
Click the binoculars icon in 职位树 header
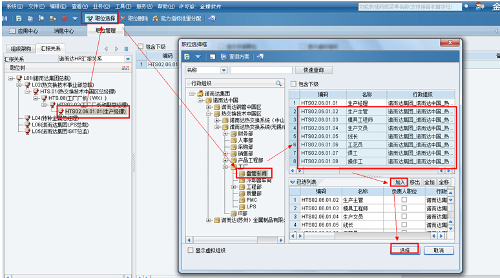[124, 68]
